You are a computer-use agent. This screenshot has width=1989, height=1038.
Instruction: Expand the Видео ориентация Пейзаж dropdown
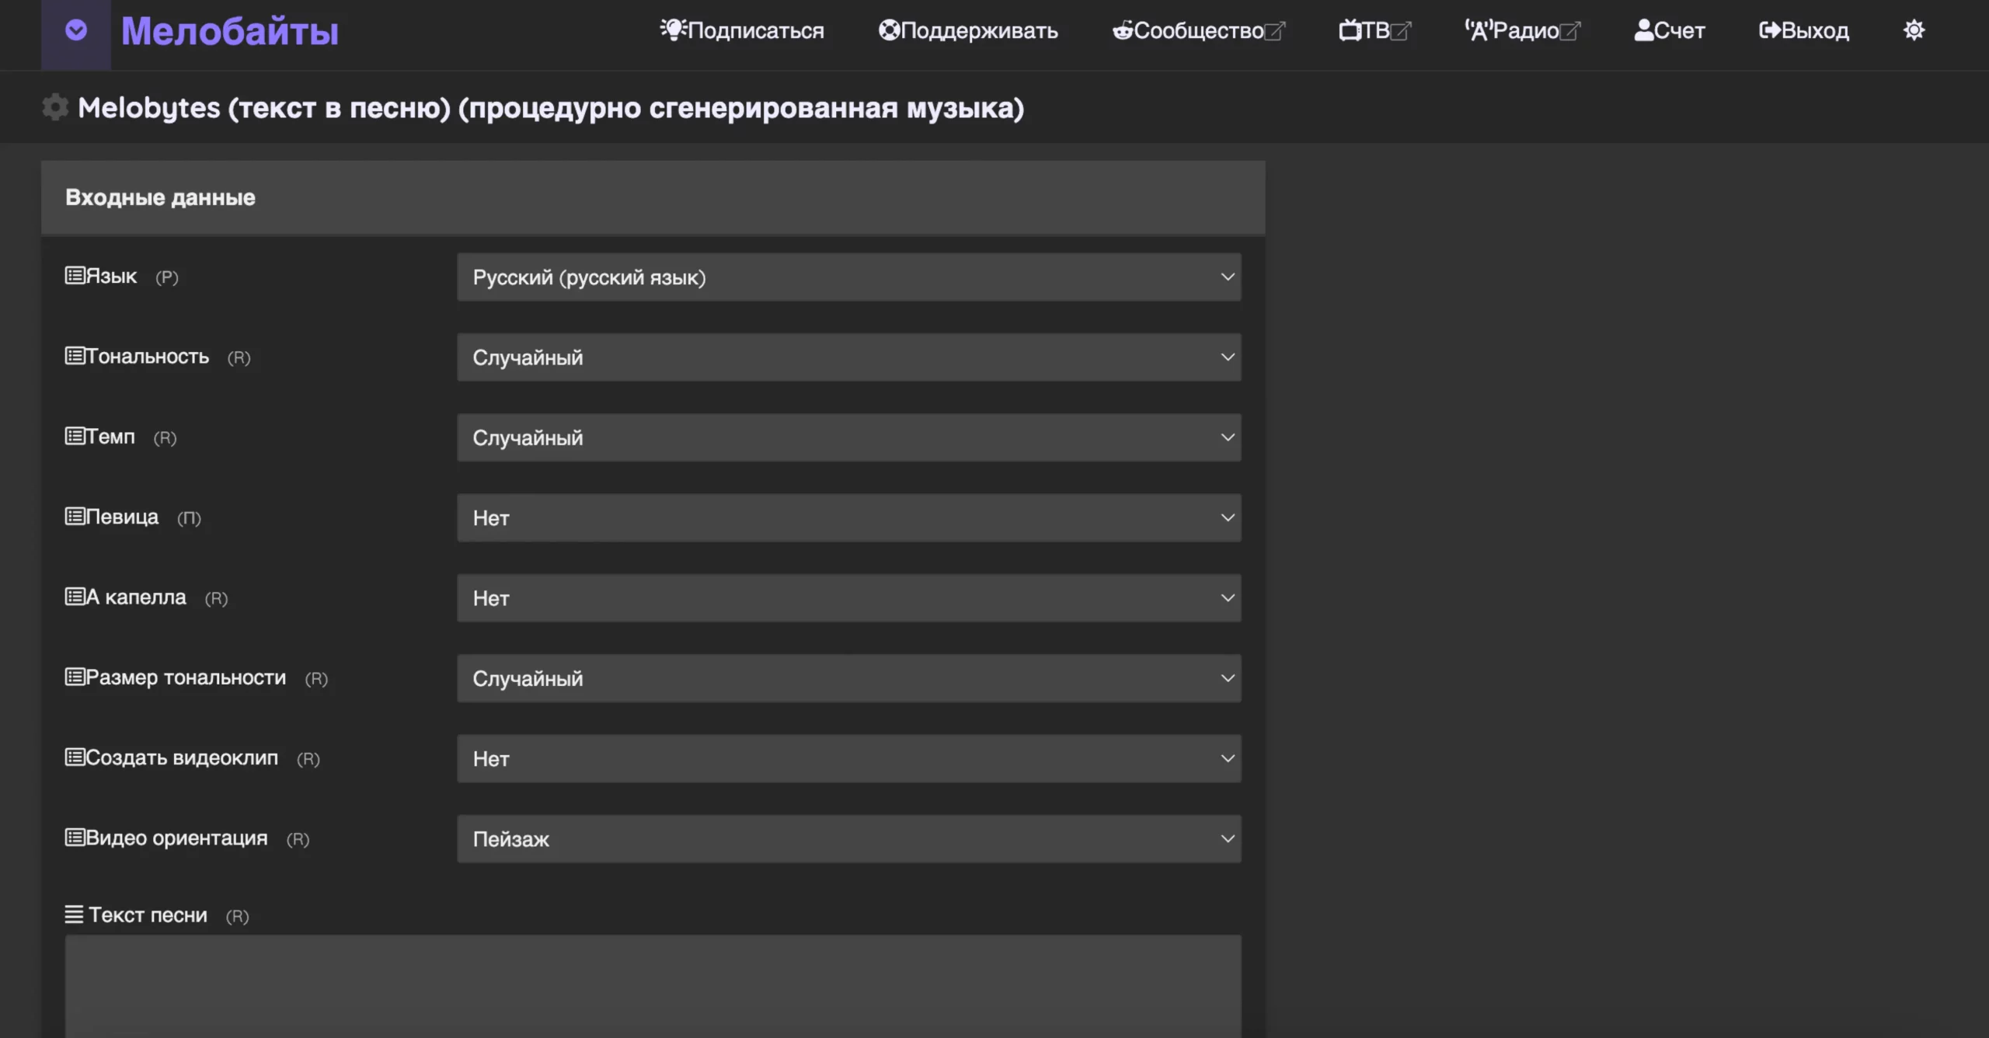pos(848,839)
